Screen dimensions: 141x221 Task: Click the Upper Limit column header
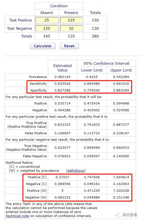[x=121, y=70]
